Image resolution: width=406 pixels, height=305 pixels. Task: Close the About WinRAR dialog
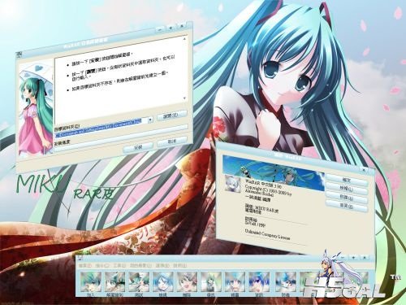point(365,170)
